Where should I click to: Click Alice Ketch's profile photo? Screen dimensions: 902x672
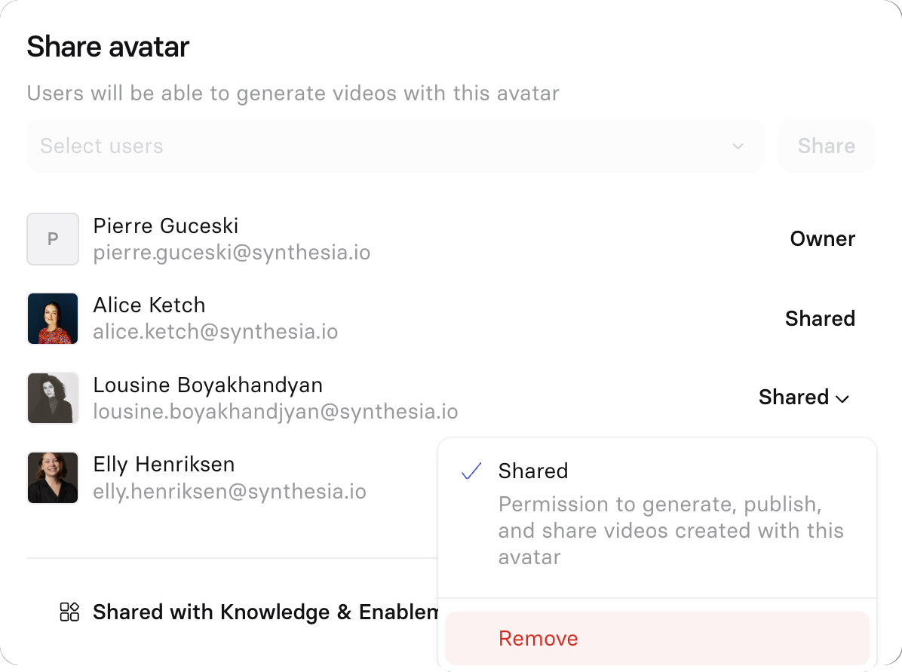(x=52, y=318)
